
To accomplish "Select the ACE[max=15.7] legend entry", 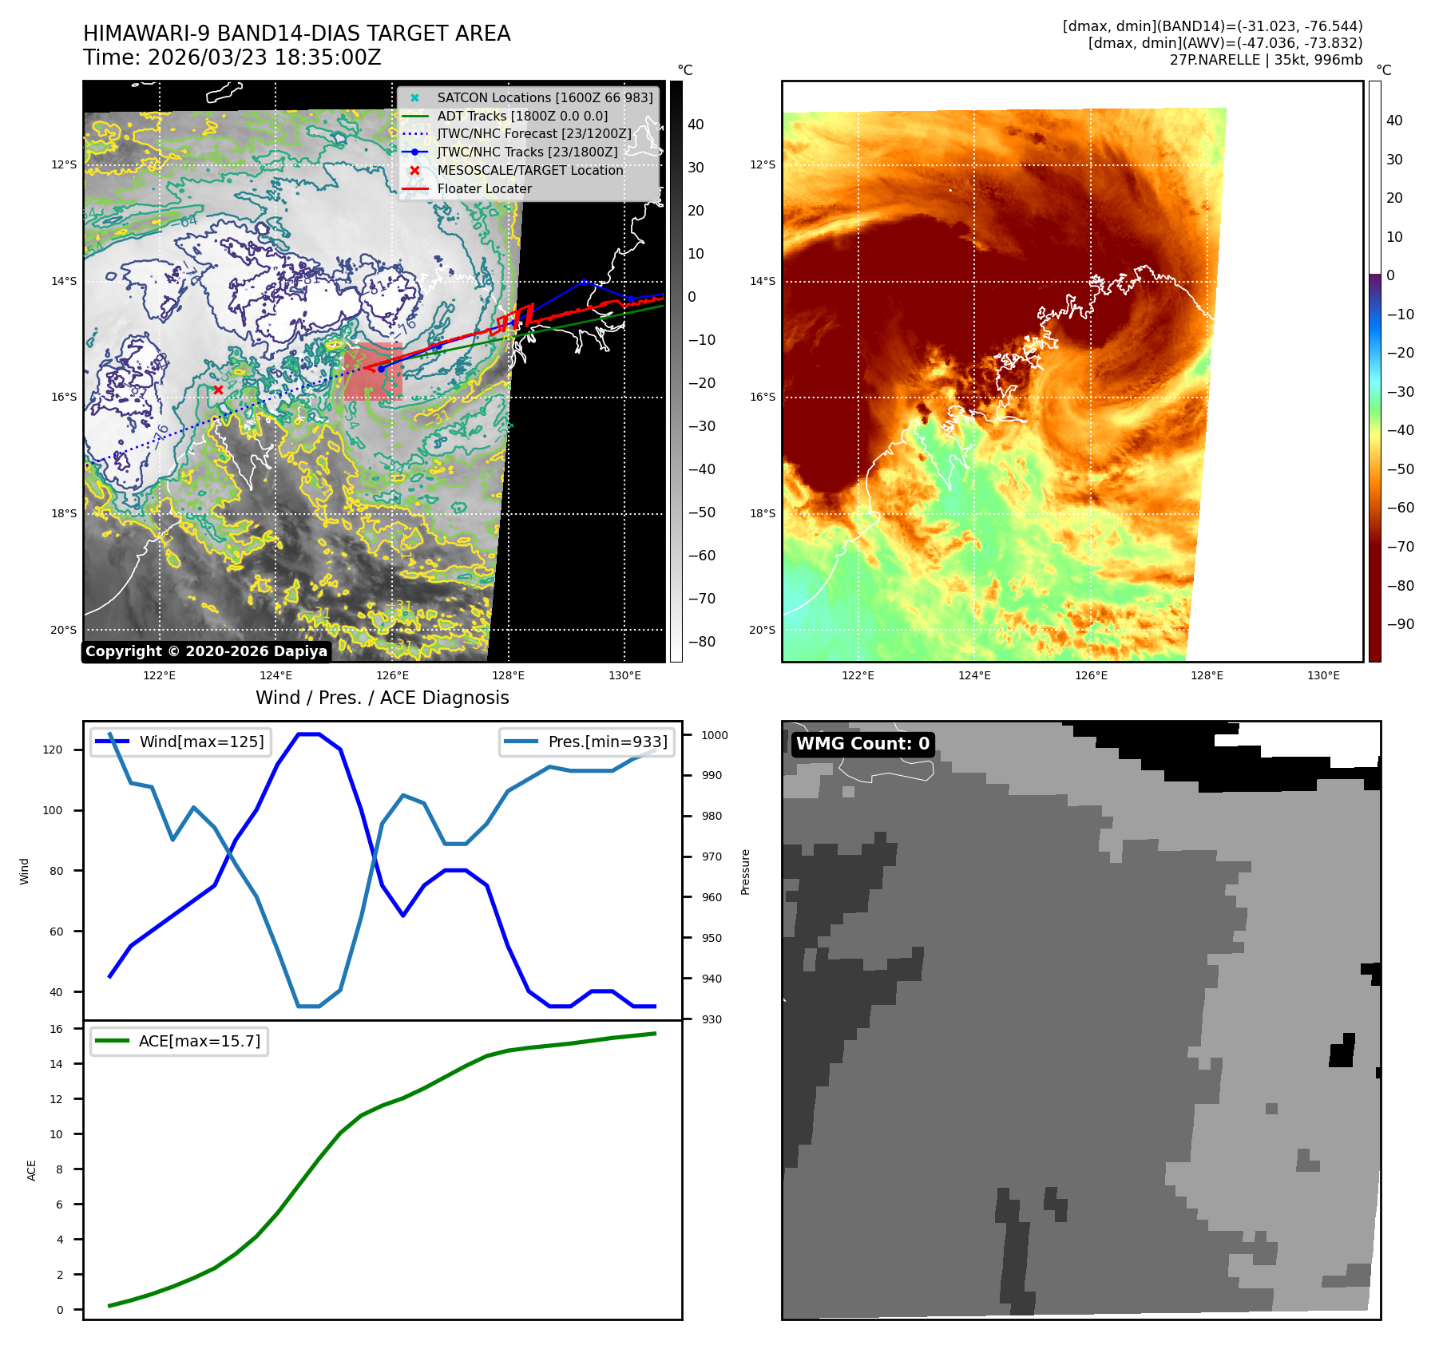I will 180,1041.
